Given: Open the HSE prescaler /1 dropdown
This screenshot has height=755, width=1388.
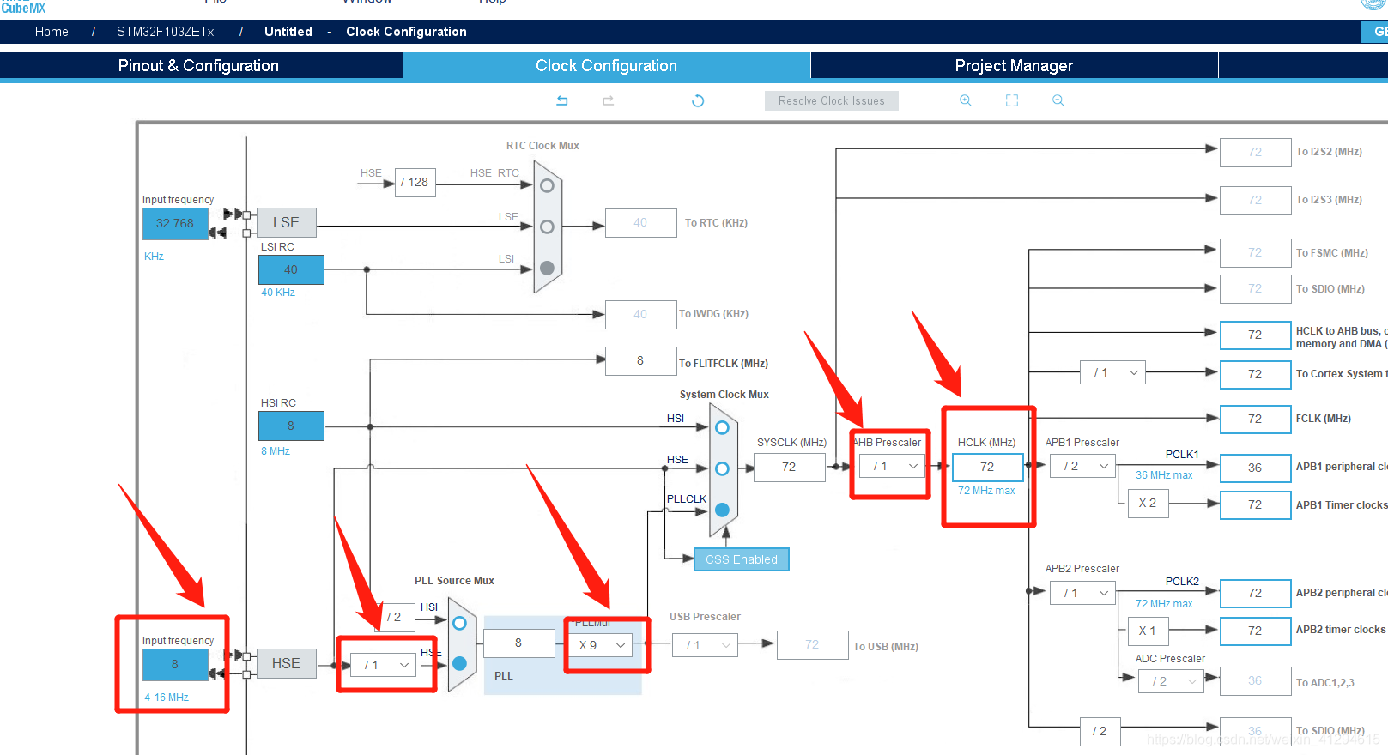Looking at the screenshot, I should pyautogui.click(x=384, y=665).
